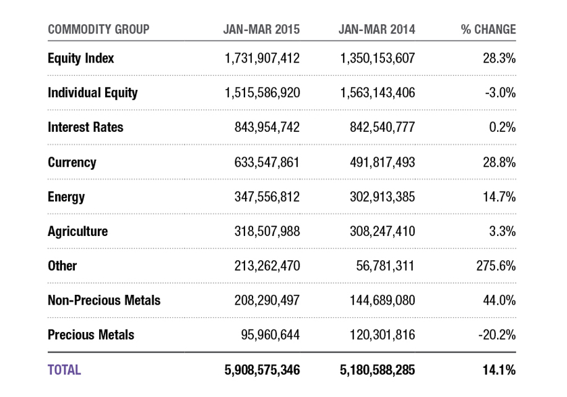This screenshot has height=397, width=567.
Task: Click the -20.2% change for Precious Metals
Action: tap(498, 335)
